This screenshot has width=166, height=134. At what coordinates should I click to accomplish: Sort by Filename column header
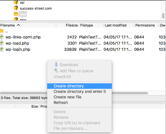[28, 25]
